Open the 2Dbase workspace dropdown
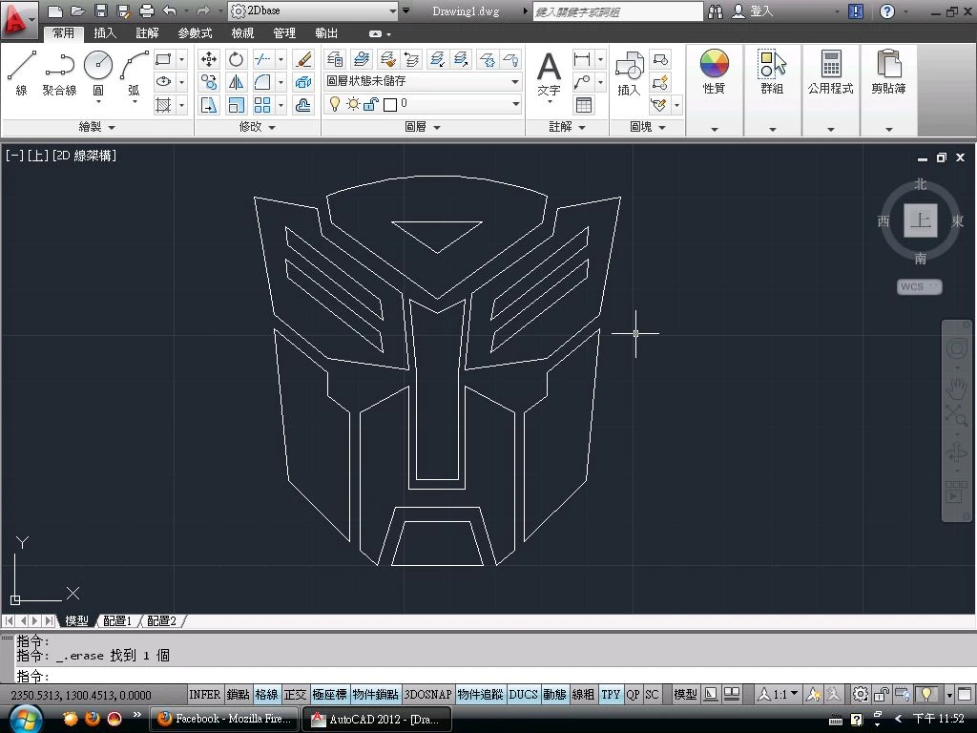Viewport: 977px width, 733px height. tap(313, 11)
